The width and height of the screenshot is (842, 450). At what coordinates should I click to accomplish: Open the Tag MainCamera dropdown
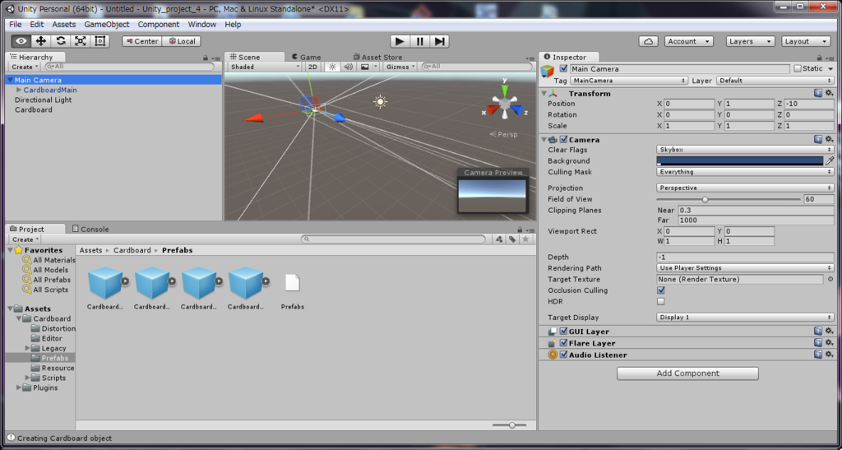[628, 81]
